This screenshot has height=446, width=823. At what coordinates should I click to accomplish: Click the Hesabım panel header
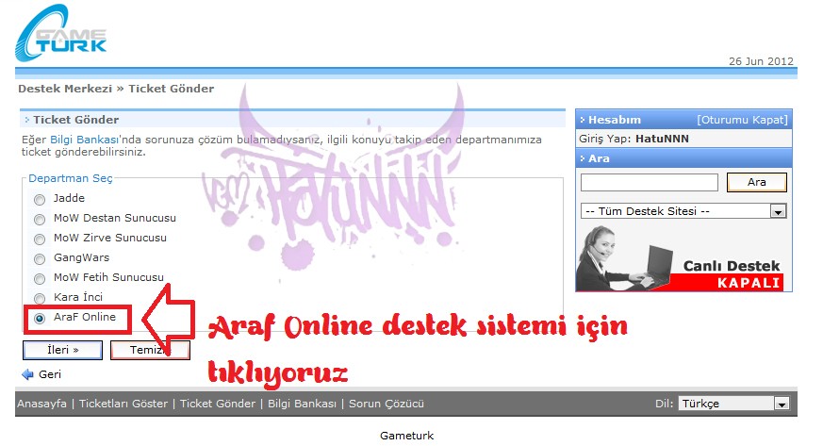click(x=683, y=120)
